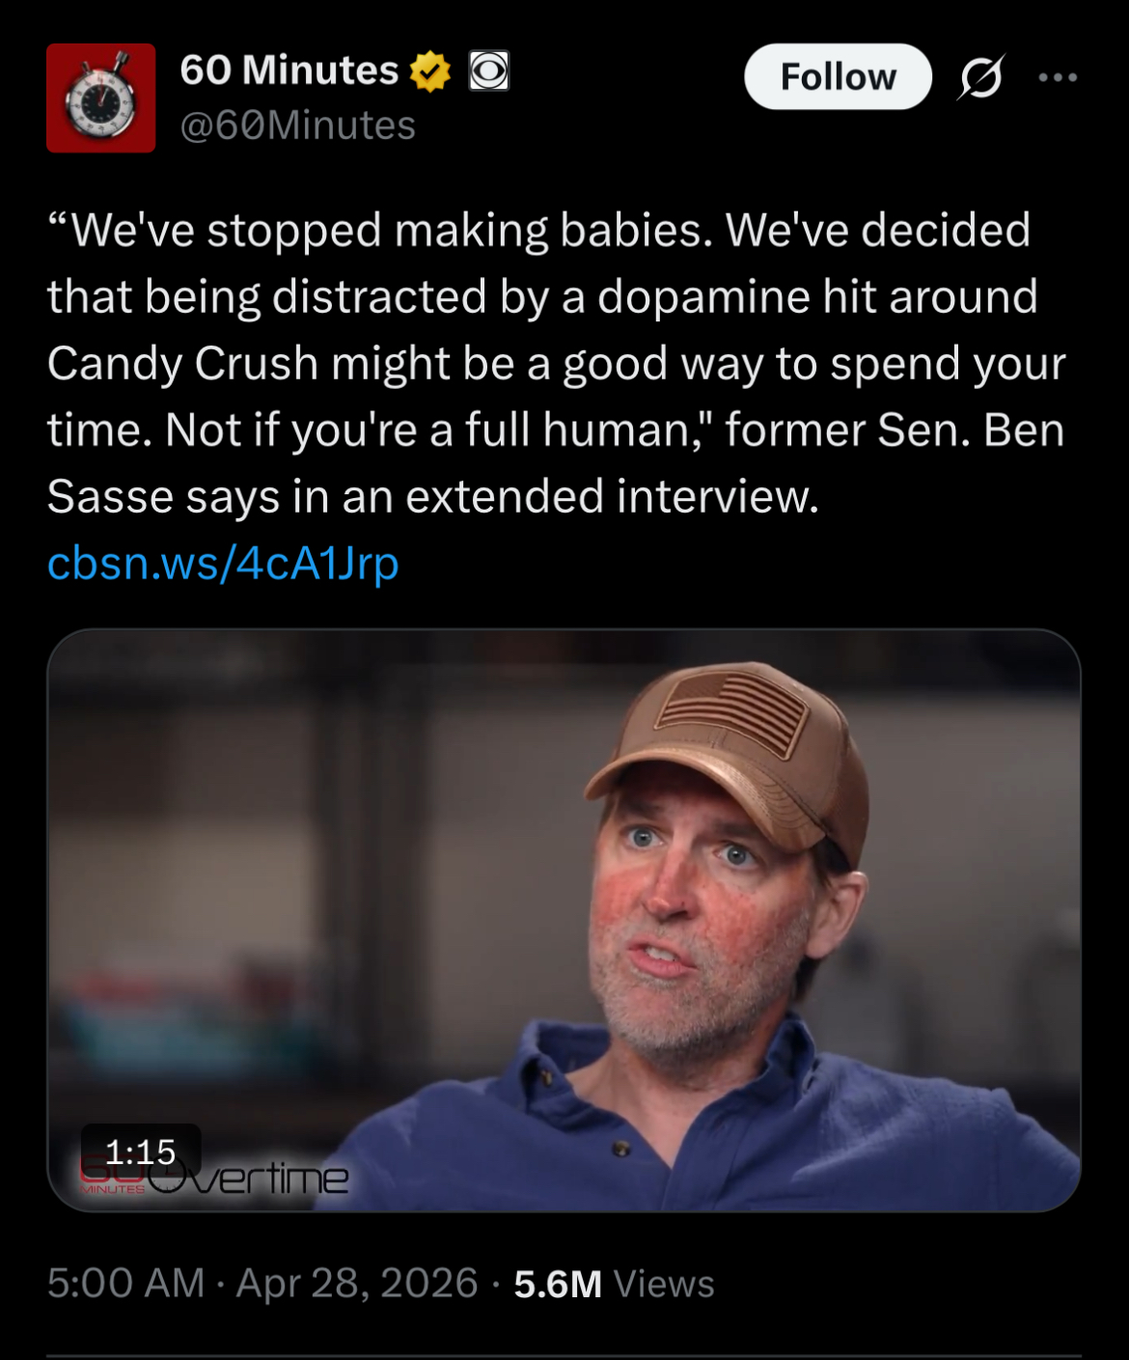Click the 60 Minutes display name
1129x1360 pixels.
tap(289, 70)
